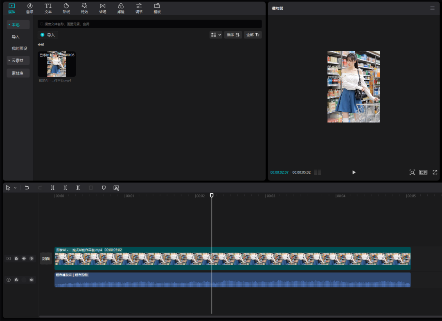Viewport: 442px width, 321px height.
Task: Mute the audio track speaker icon
Action: pos(32,280)
